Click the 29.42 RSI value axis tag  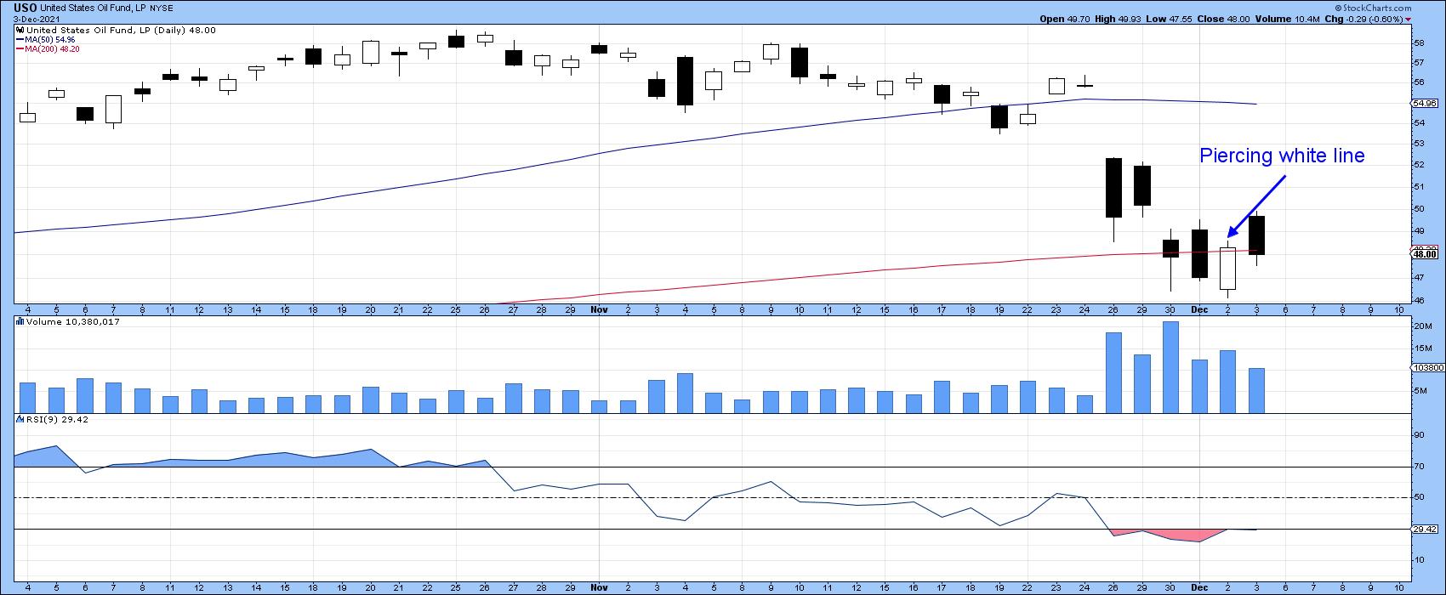coord(1426,529)
